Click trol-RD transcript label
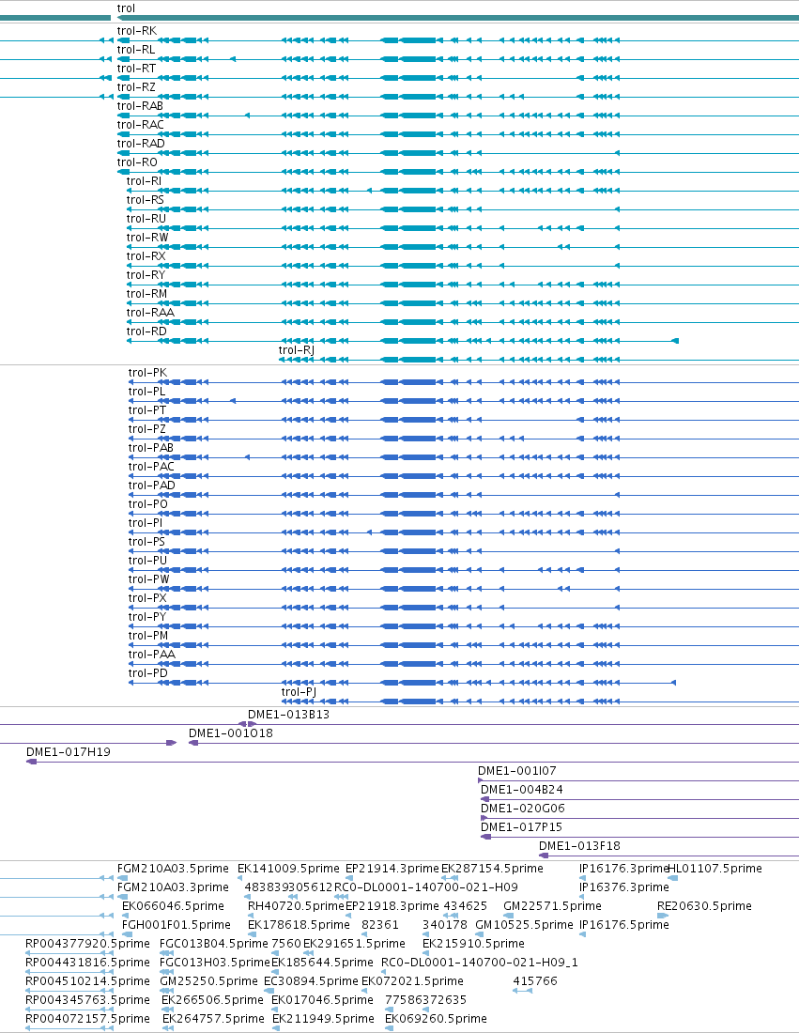 pyautogui.click(x=146, y=331)
